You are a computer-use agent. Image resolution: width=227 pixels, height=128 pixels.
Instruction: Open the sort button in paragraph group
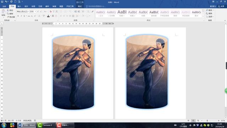pyautogui.click(x=88, y=11)
